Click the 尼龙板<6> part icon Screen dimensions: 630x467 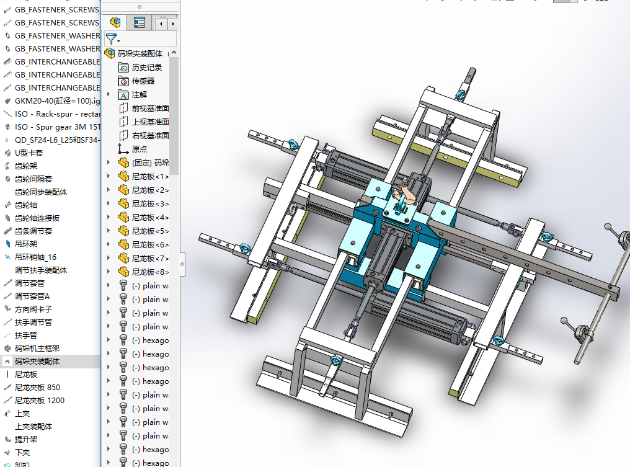coord(123,244)
